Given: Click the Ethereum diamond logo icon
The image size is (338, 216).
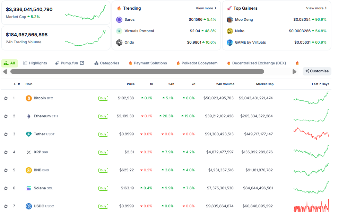Looking at the screenshot, I should click(x=29, y=116).
